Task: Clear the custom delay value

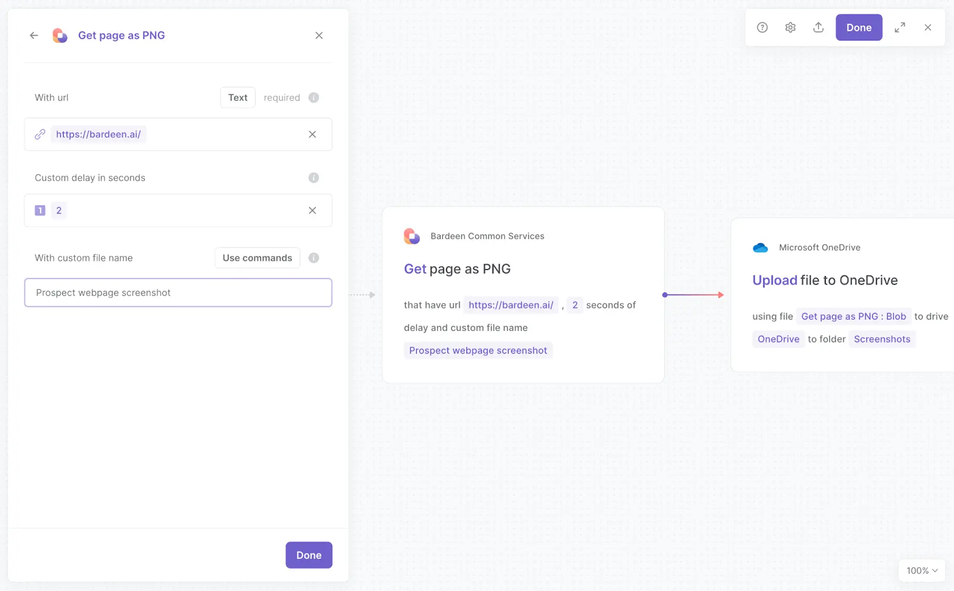Action: [312, 211]
